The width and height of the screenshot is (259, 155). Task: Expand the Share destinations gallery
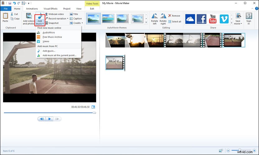[232, 23]
